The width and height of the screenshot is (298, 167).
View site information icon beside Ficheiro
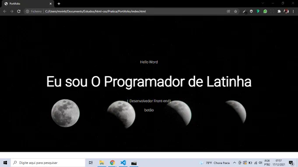point(27,11)
